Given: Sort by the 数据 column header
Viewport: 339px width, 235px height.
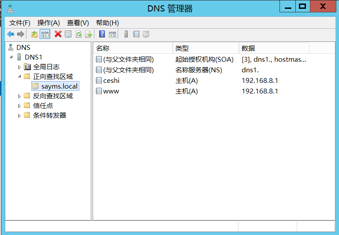Looking at the screenshot, I should point(274,48).
